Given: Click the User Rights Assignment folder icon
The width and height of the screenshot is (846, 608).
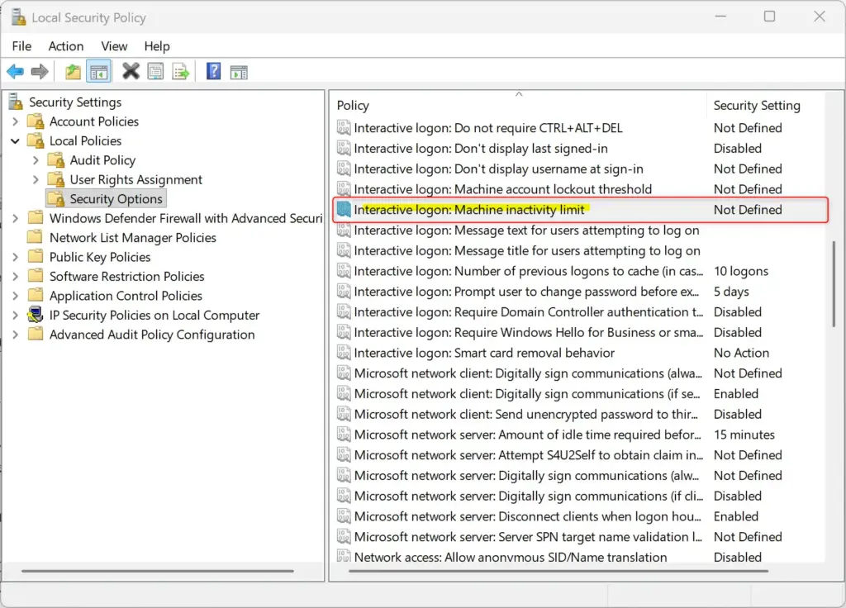Looking at the screenshot, I should (x=56, y=179).
